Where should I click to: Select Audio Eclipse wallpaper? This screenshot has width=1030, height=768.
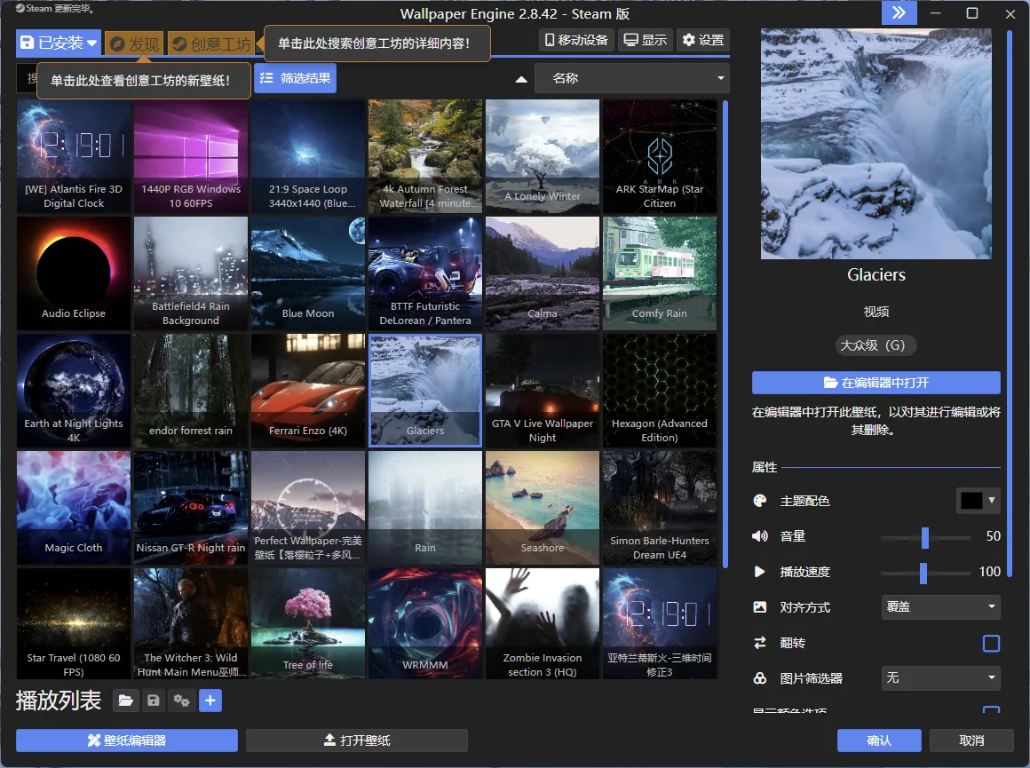click(74, 273)
